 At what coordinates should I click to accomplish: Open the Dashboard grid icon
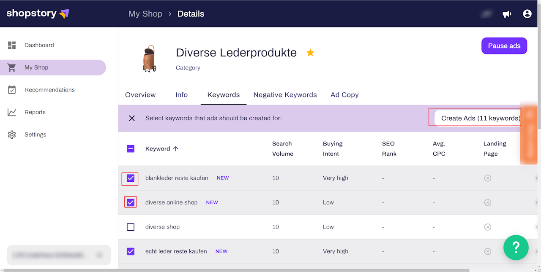point(12,45)
